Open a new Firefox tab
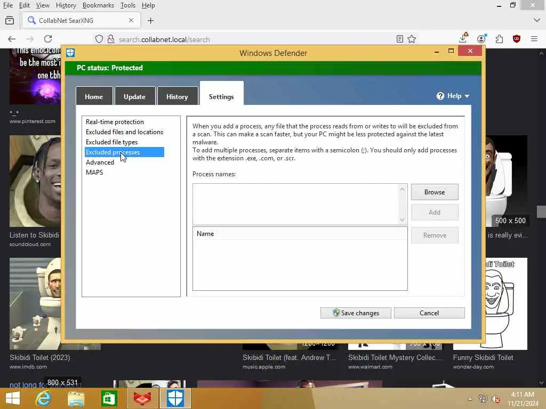The image size is (546, 409). (x=150, y=21)
